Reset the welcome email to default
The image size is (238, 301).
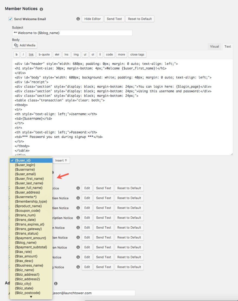click(x=140, y=19)
